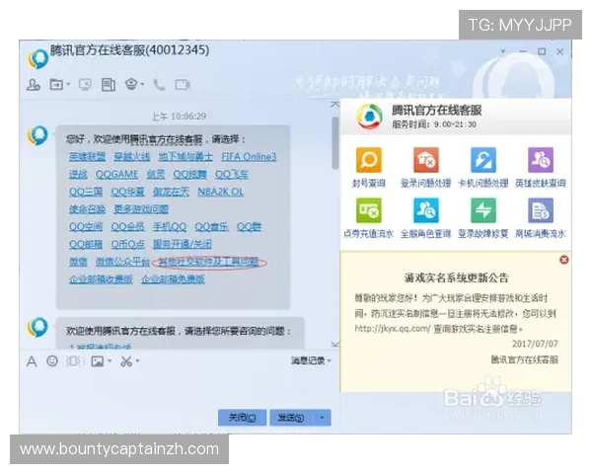The width and height of the screenshot is (592, 474).
Task: Expand the send options arrow beside 发送
Action: [x=322, y=418]
